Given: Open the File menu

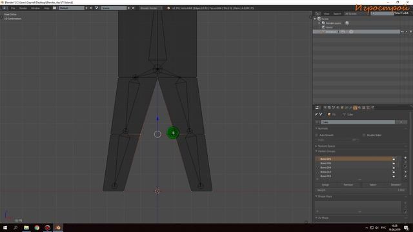Looking at the screenshot, I should coord(13,8).
